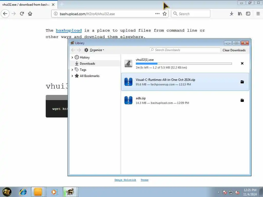Click the browser forward arrow
This screenshot has width=263, height=197.
(x=14, y=14)
